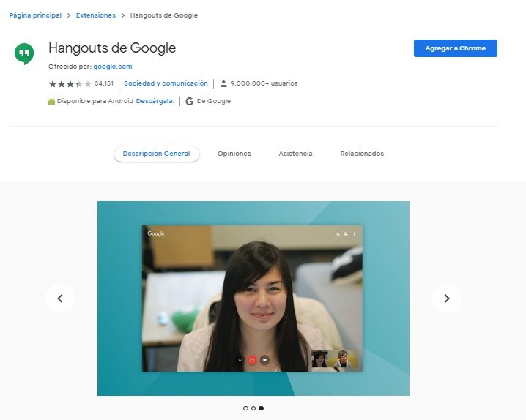Click the green Hangouts logo icon
The height and width of the screenshot is (420, 526).
24,53
